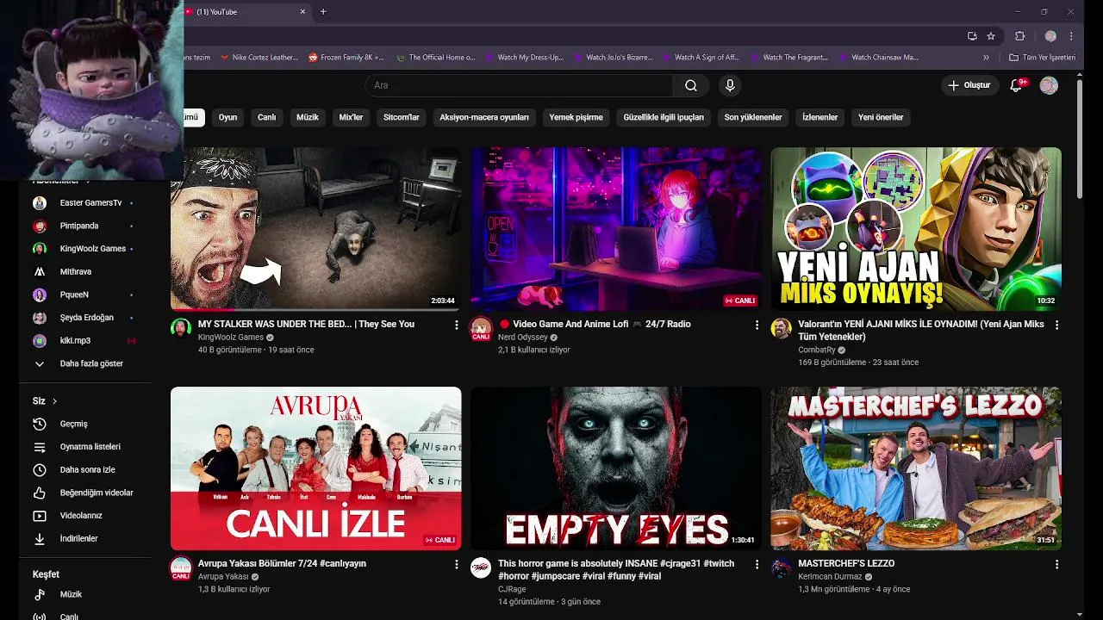
Task: Open MY STALKER WAS UNDER THE BED thumbnail
Action: pos(315,228)
